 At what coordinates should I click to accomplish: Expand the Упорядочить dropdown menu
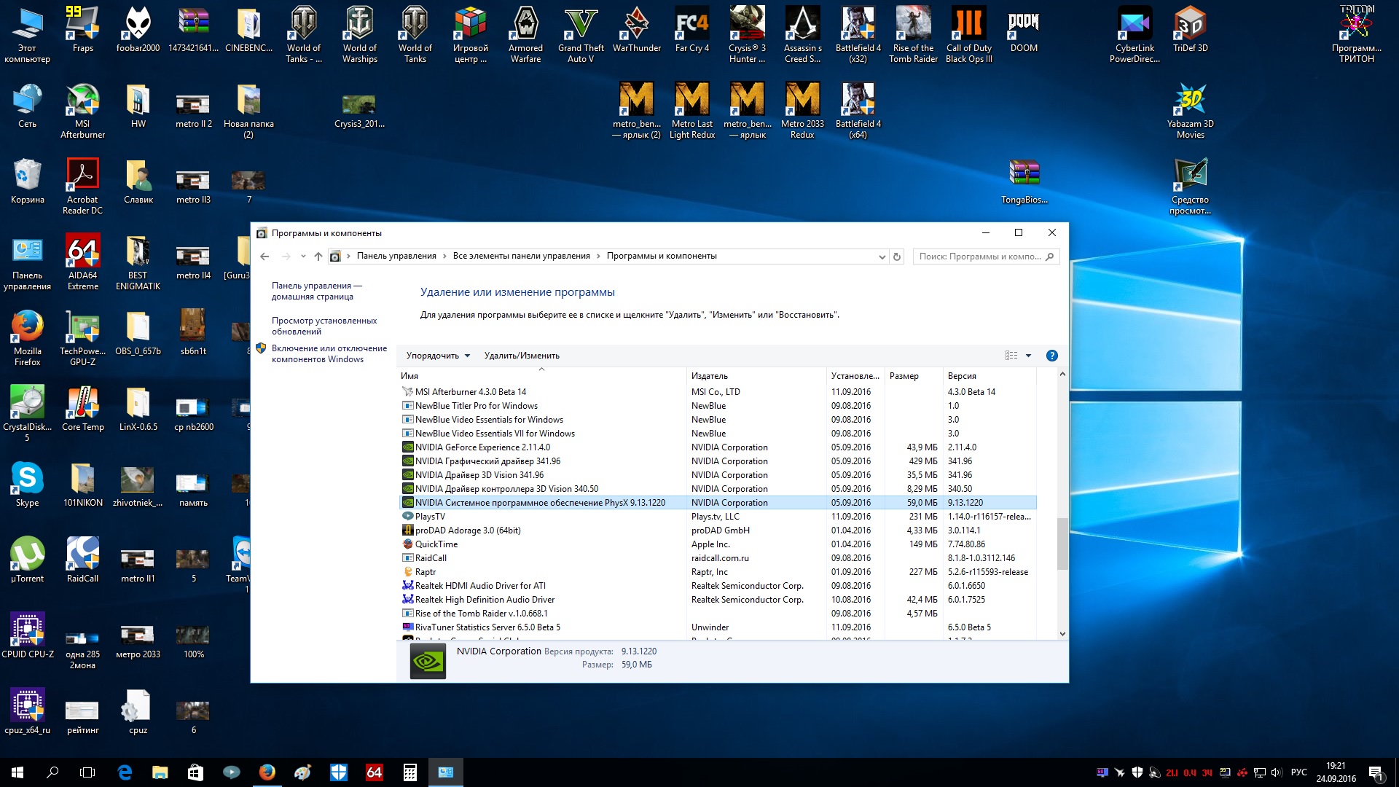(x=438, y=356)
